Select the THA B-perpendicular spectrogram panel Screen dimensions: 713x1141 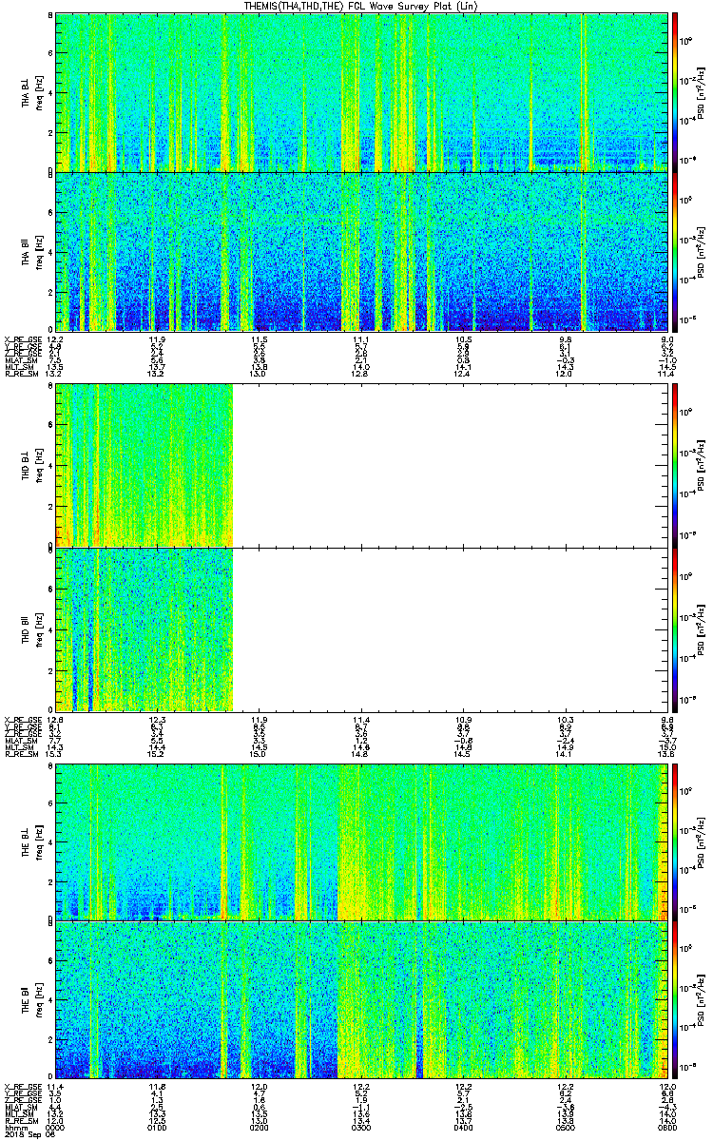coord(361,92)
